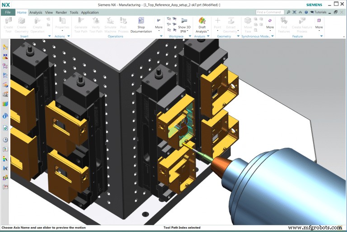Click the Generate Tool Path icon
The height and width of the screenshot is (232, 347).
(x=81, y=21)
